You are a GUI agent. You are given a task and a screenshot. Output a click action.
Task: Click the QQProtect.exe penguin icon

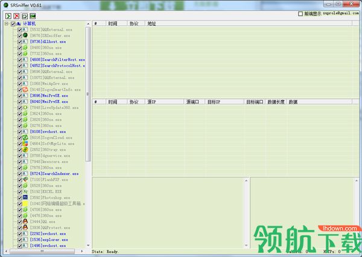(x=25, y=228)
